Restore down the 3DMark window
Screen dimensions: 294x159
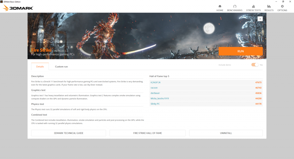tap(283, 2)
